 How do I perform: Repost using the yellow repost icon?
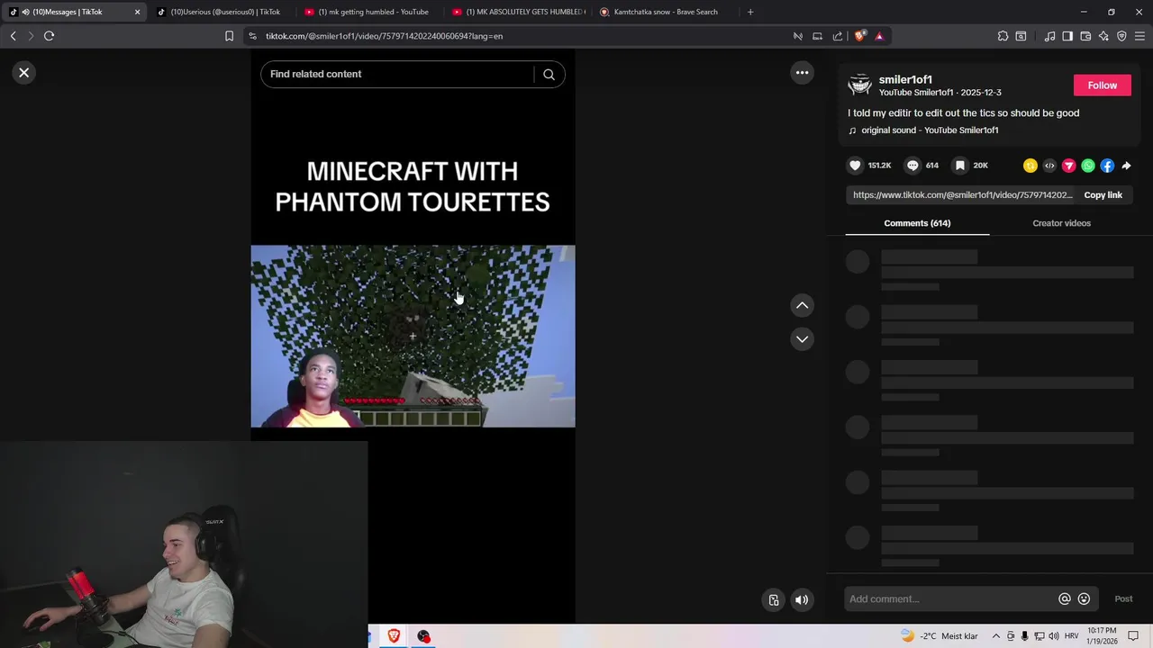tap(1030, 166)
